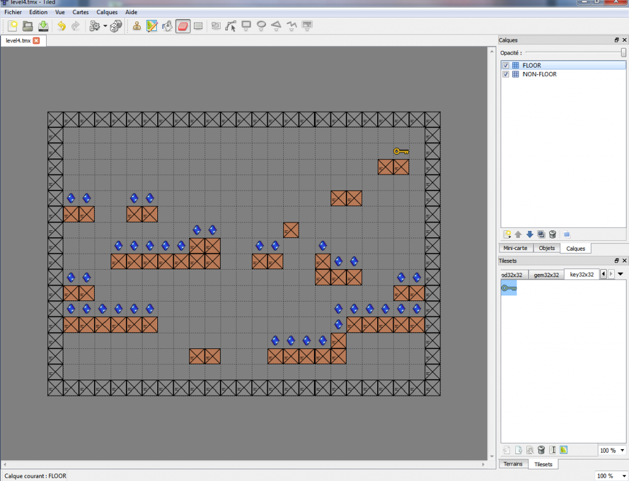The image size is (629, 481).
Task: Hide the NON-FLOOR layer checkbox
Action: 505,74
